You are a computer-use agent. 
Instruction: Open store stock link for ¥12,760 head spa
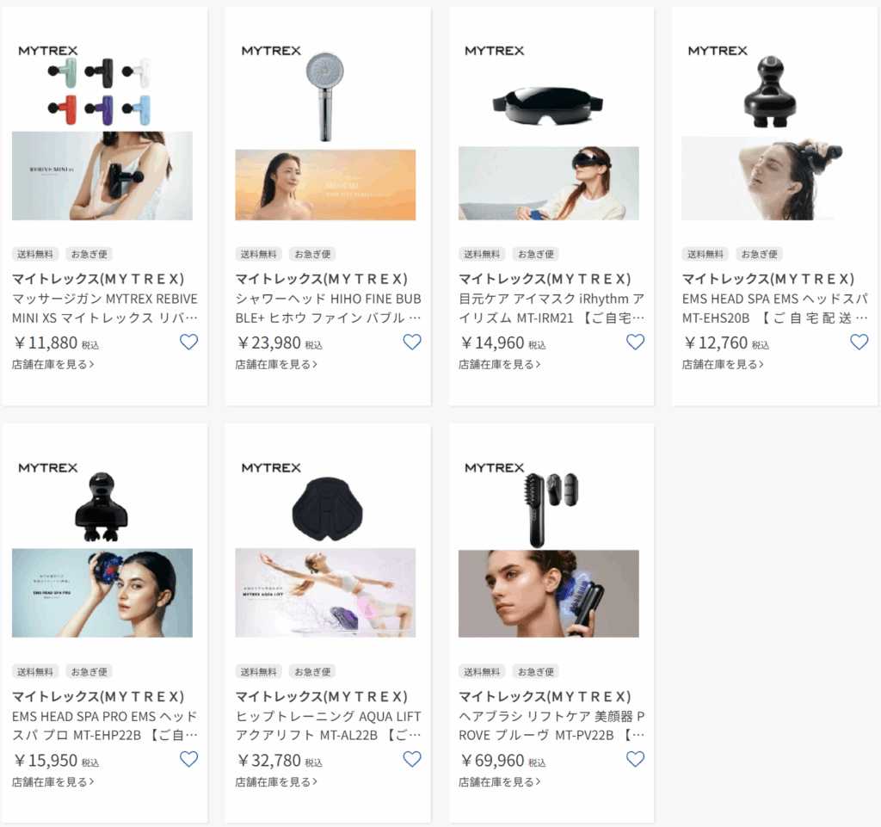point(723,365)
